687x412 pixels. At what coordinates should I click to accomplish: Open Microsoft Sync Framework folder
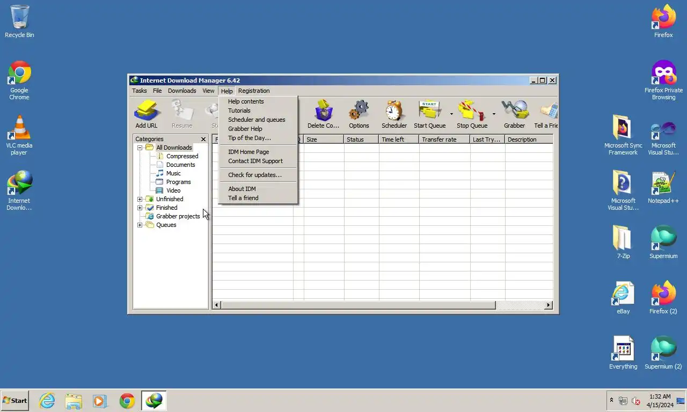pos(623,135)
